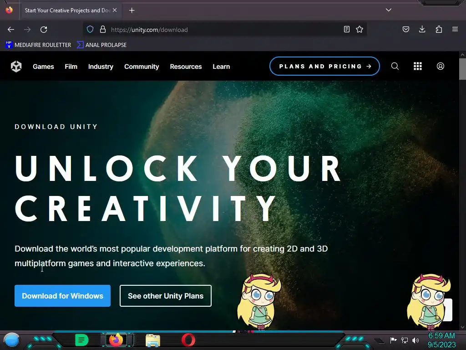Screen dimensions: 466x350
Task: Click the Unity logo in navbar
Action: click(x=16, y=67)
